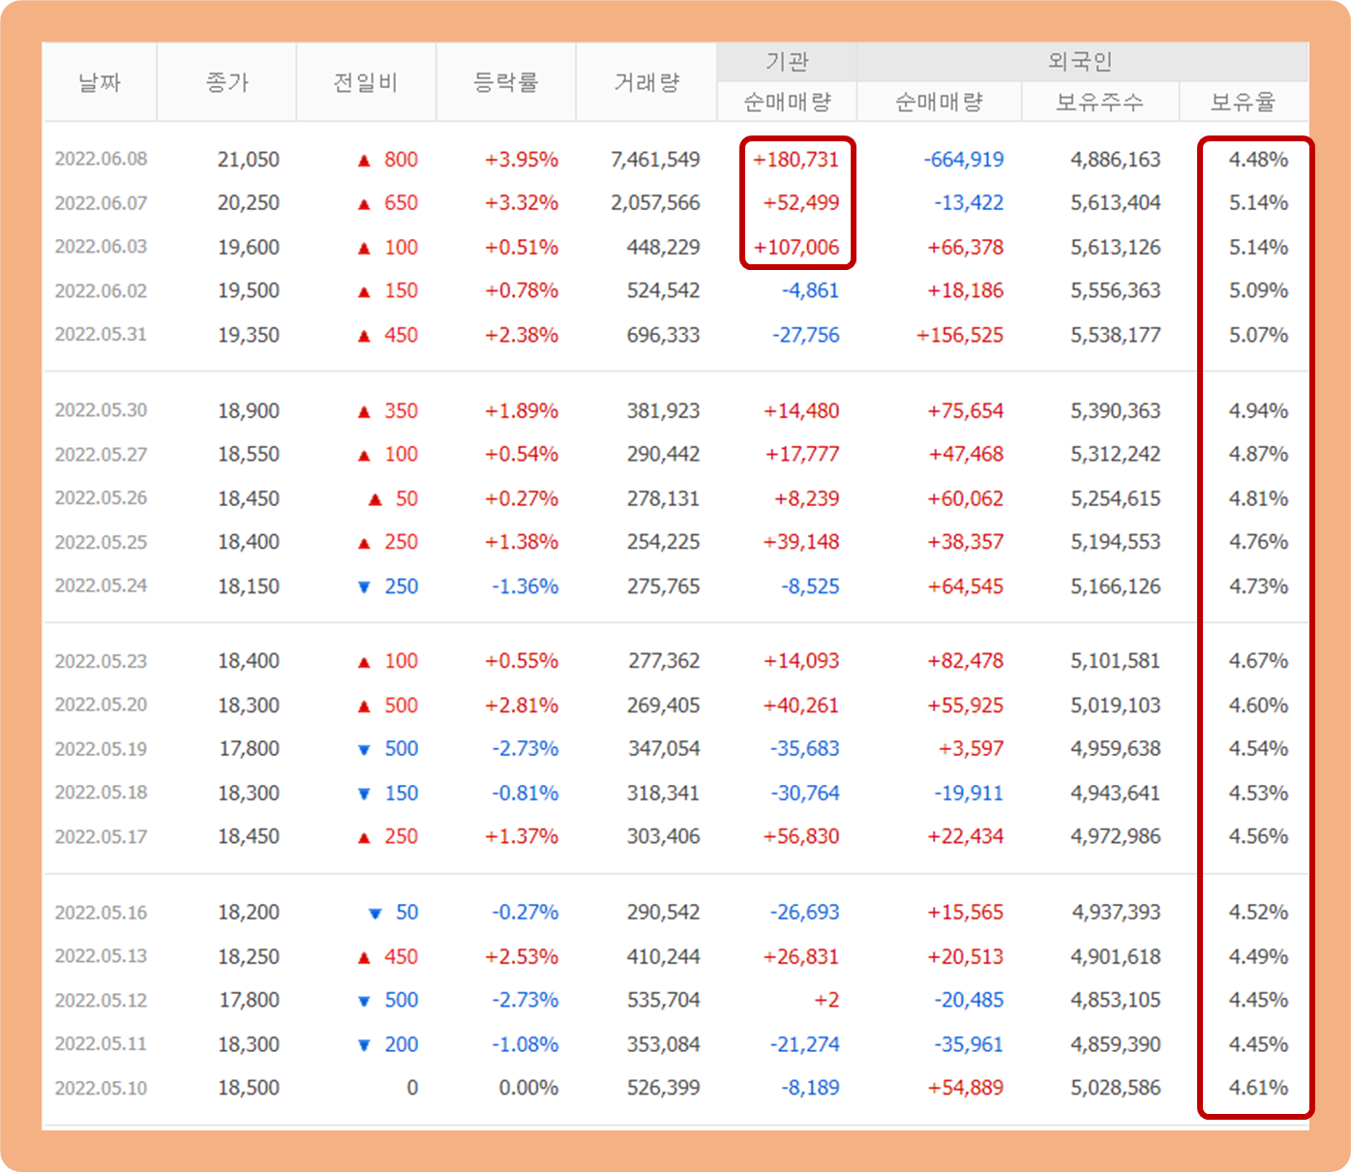
Task: Select the date 2022.05.10
Action: point(101,1088)
